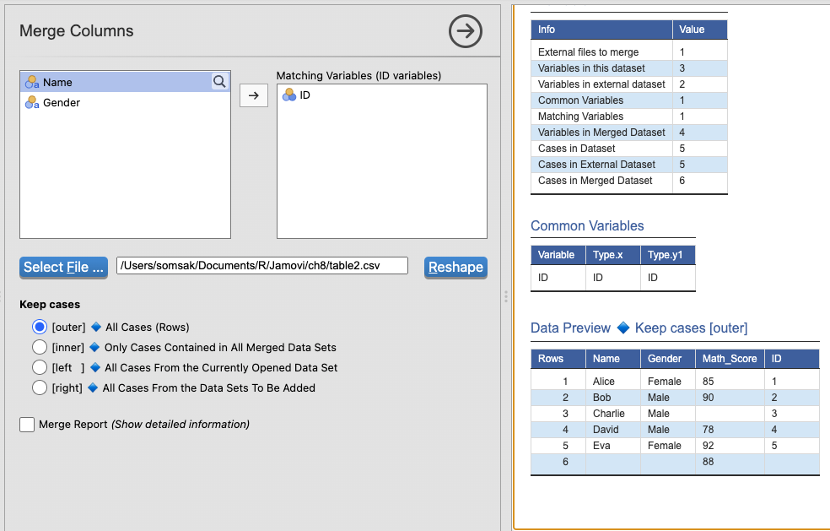830x531 pixels.
Task: Click the nominal icon beside Gender
Action: (x=32, y=102)
